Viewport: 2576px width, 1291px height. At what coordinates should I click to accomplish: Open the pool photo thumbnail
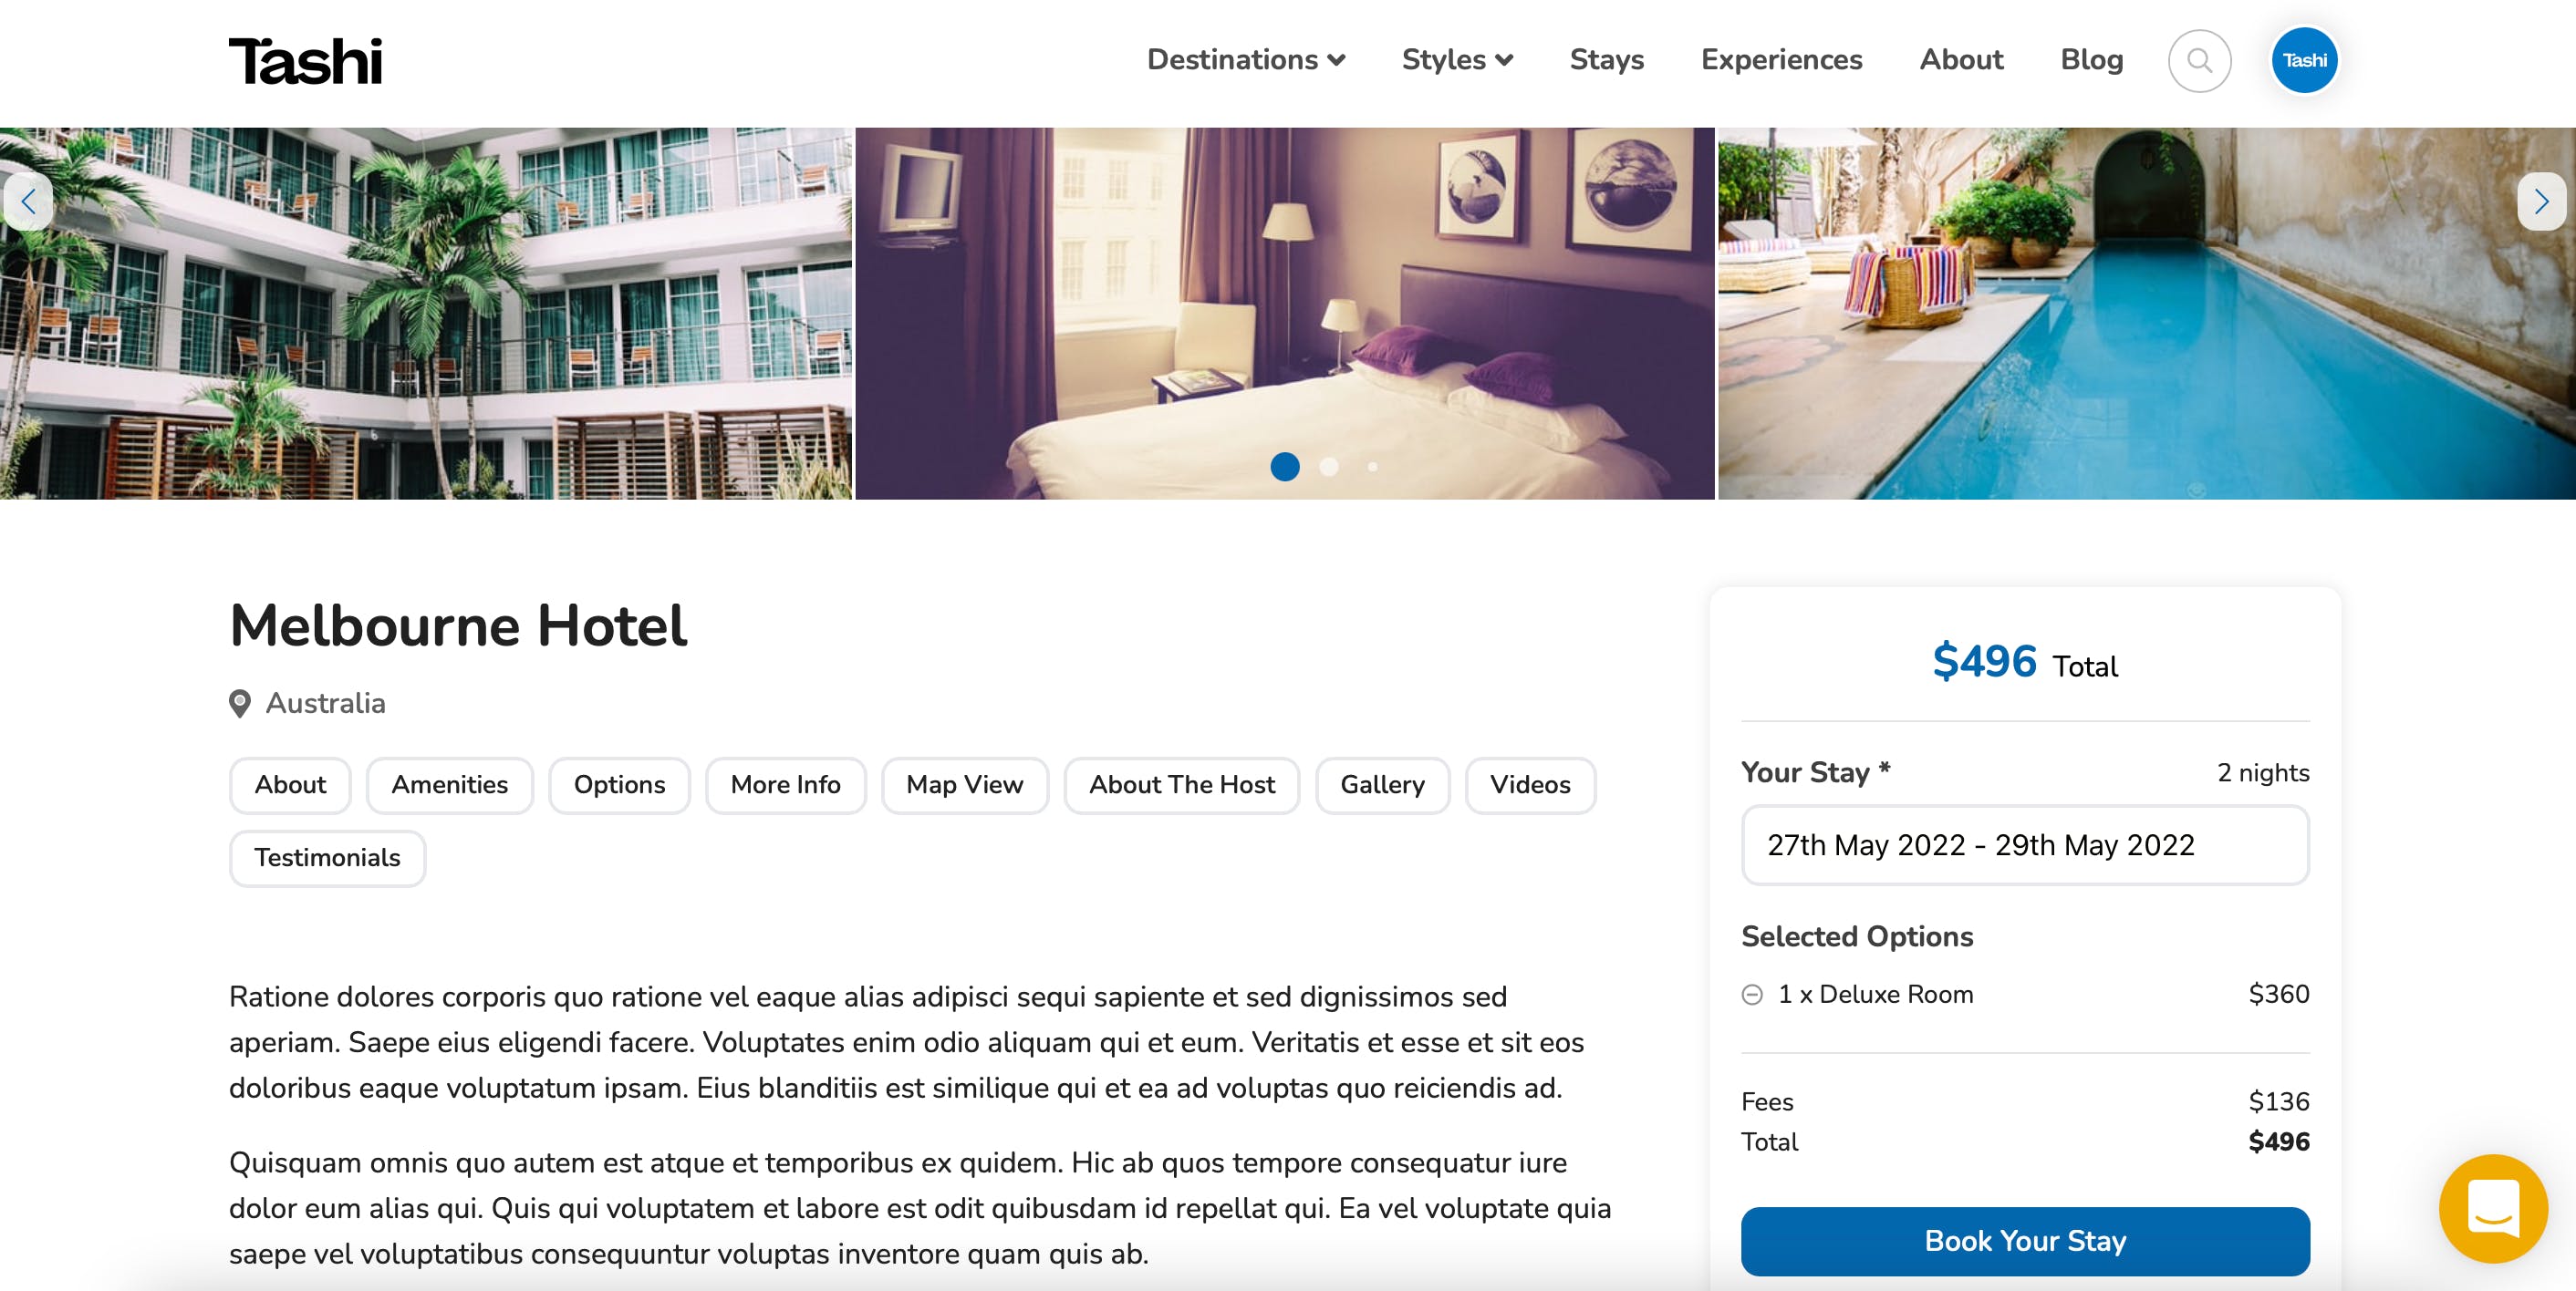click(2146, 314)
